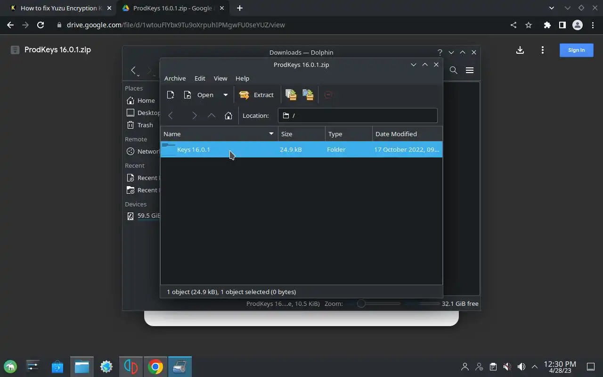This screenshot has width=603, height=377.
Task: Click Dolphin's search magnifier icon
Action: click(454, 70)
